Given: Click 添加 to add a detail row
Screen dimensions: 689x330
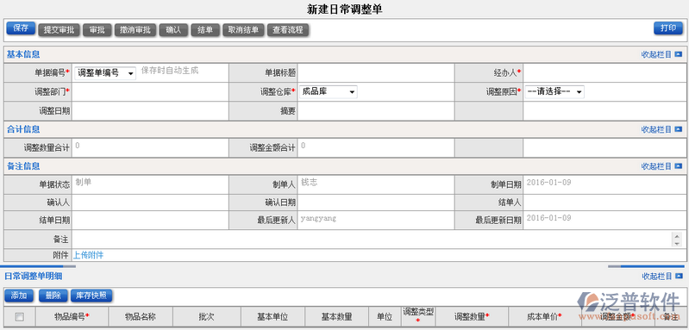Looking at the screenshot, I should pos(19,296).
